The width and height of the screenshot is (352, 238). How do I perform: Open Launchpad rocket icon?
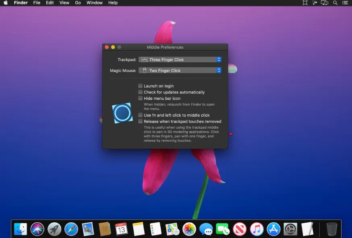pyautogui.click(x=54, y=229)
